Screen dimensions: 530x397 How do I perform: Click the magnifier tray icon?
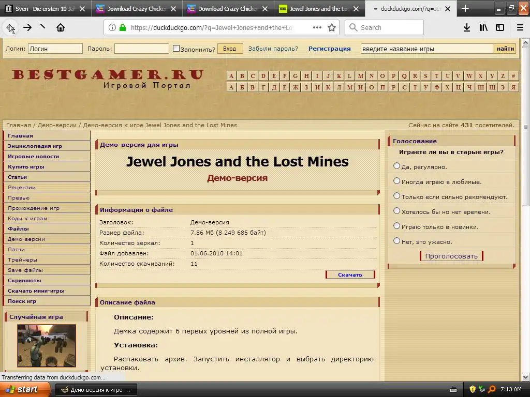coord(492,389)
